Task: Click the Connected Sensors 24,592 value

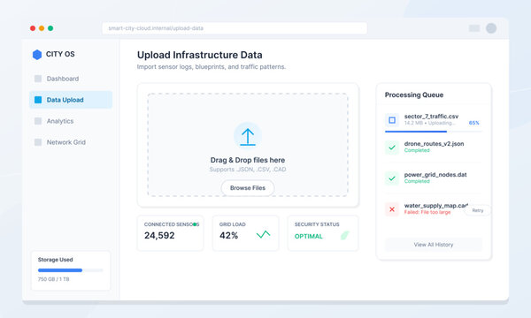Action: 159,236
